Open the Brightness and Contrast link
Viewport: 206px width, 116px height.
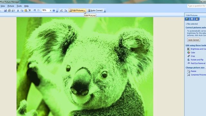[x=198, y=49]
